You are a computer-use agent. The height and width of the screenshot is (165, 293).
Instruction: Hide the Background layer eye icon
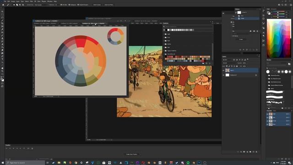pos(223,75)
